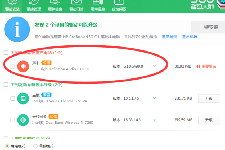Click the 一键安装 button
The image size is (225, 150).
[x=209, y=27]
